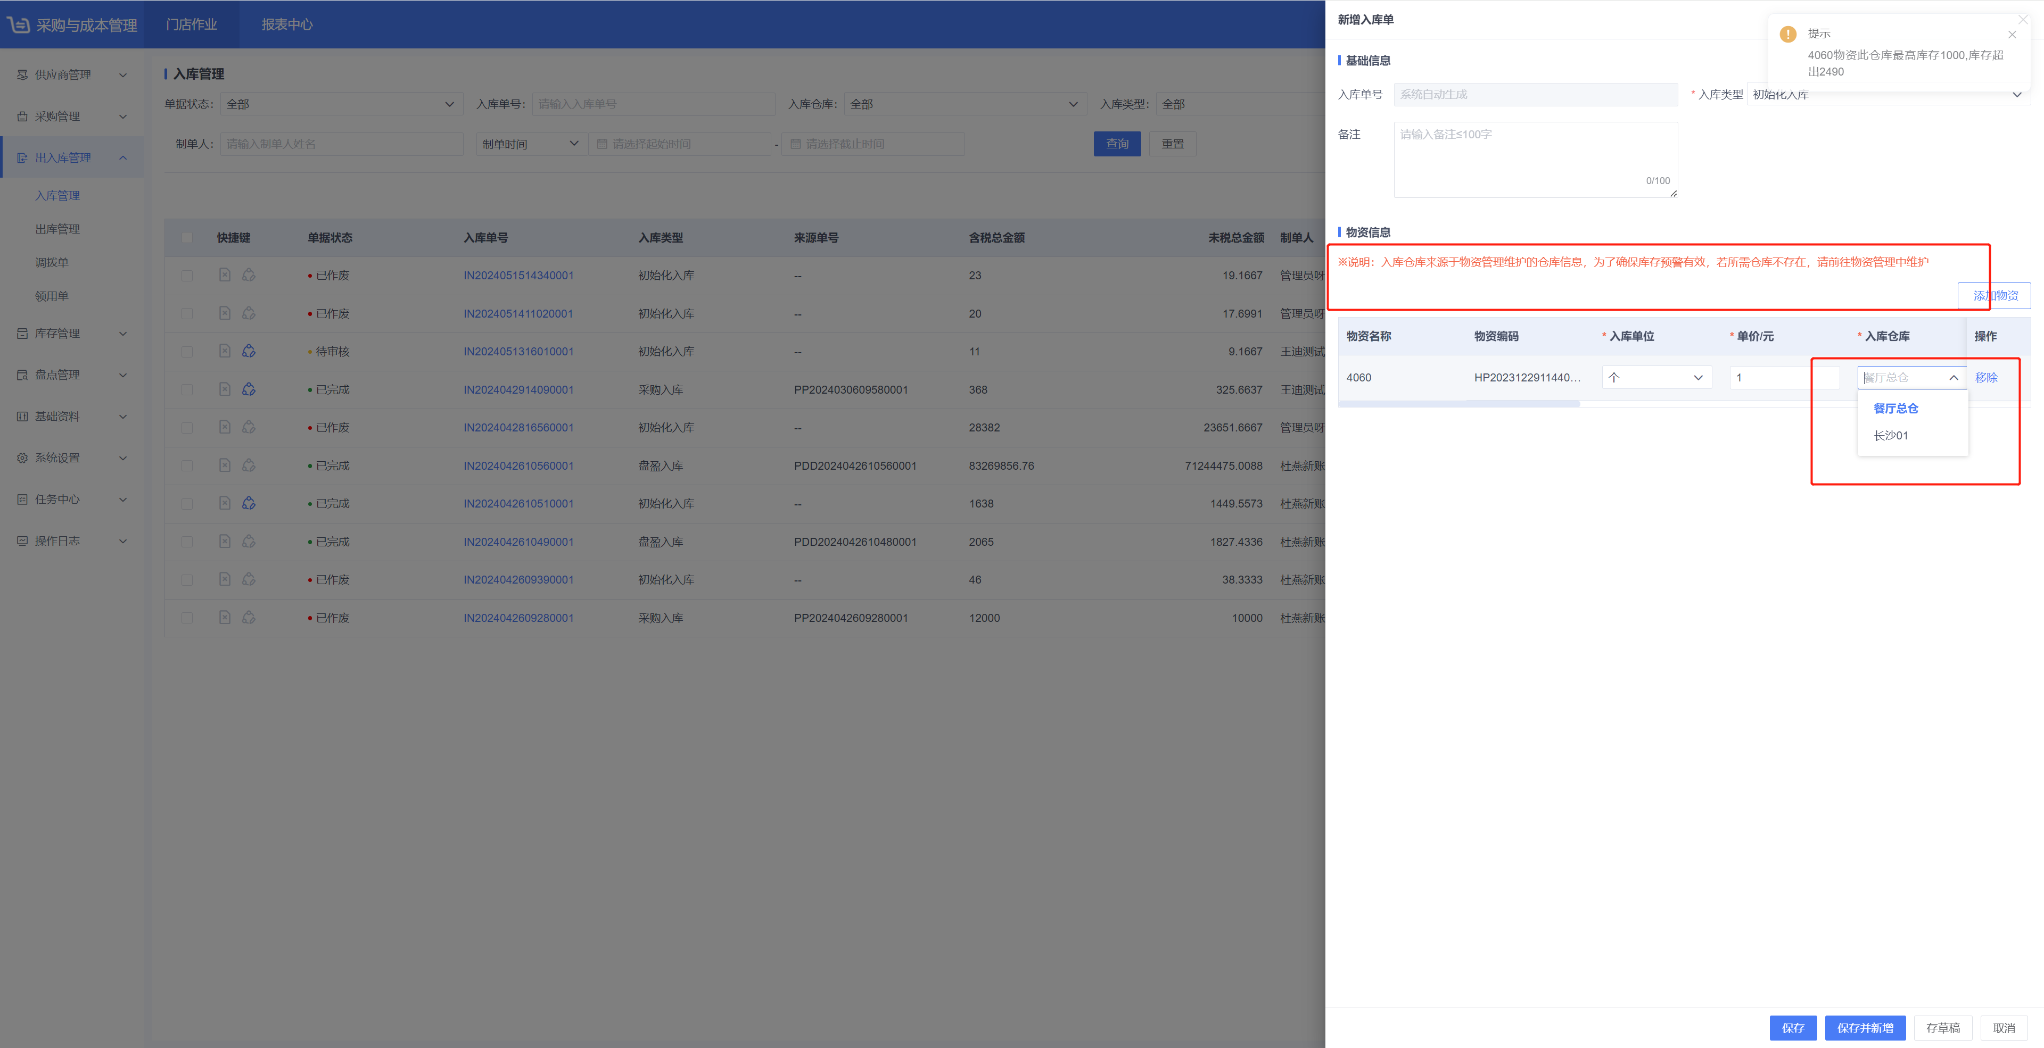
Task: Click the void icon for IN2024042609280001
Action: click(225, 618)
